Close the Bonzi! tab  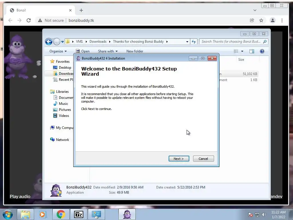coord(70,10)
